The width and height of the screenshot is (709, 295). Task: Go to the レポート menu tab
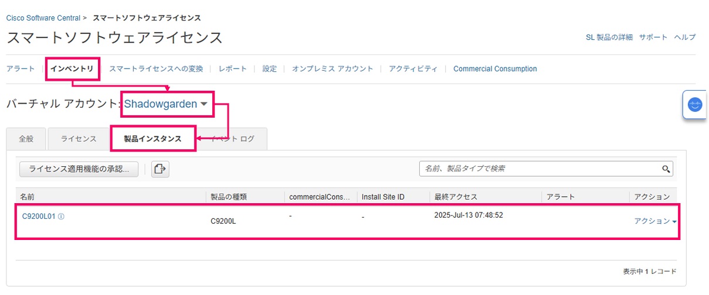tap(233, 68)
